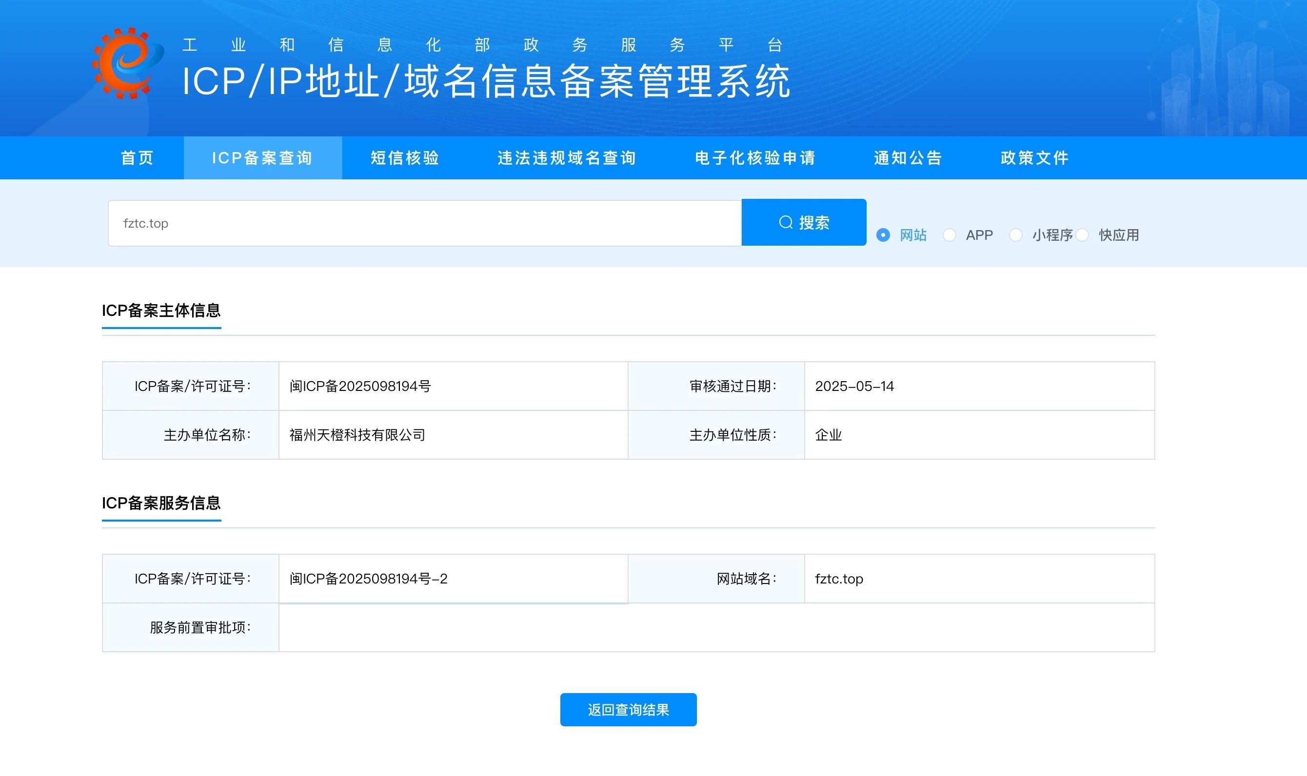Open the ICP备案查询 tab
The height and width of the screenshot is (776, 1307).
pyautogui.click(x=262, y=158)
